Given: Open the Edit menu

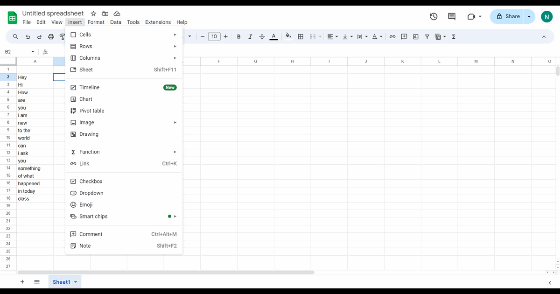Looking at the screenshot, I should [41, 22].
